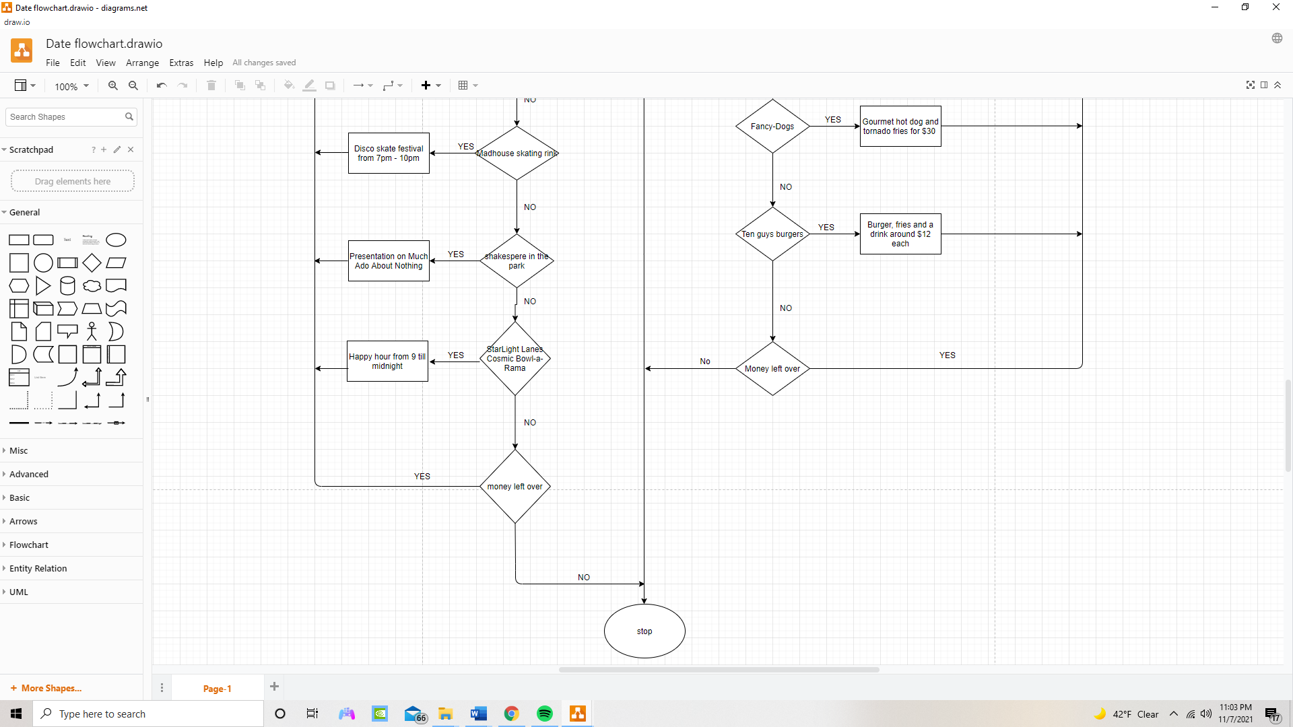
Task: Open Spotify from the Windows taskbar
Action: (x=544, y=714)
